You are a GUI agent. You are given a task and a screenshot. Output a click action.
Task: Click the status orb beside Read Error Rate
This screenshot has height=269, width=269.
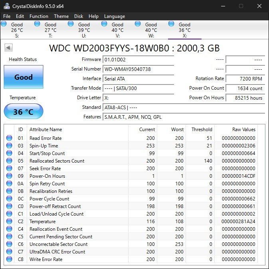click(x=9, y=138)
